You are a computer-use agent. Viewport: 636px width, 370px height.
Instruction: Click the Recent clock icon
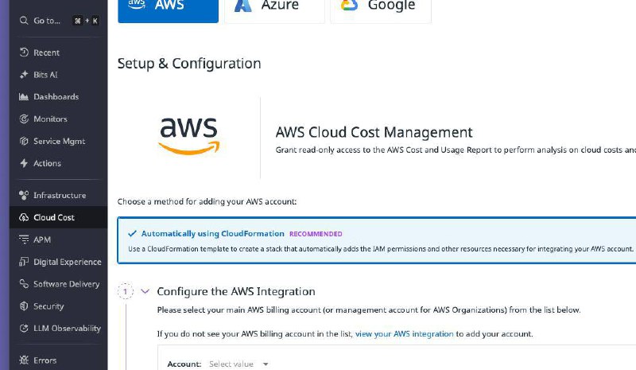(x=24, y=53)
